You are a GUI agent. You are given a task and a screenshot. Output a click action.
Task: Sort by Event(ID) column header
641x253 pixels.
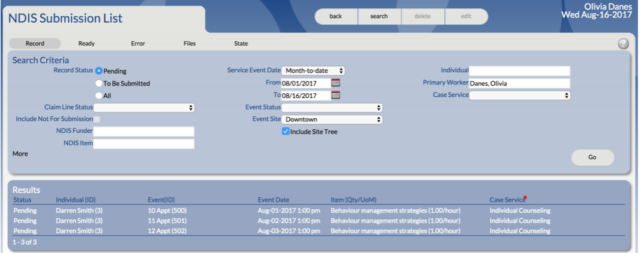pyautogui.click(x=161, y=200)
